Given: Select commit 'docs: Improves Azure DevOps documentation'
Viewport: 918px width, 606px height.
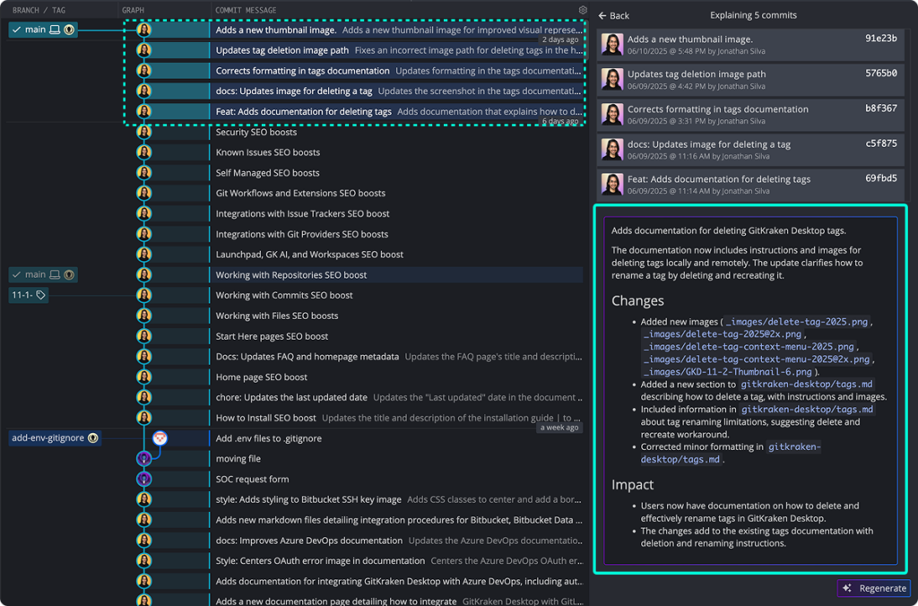Looking at the screenshot, I should (x=397, y=541).
